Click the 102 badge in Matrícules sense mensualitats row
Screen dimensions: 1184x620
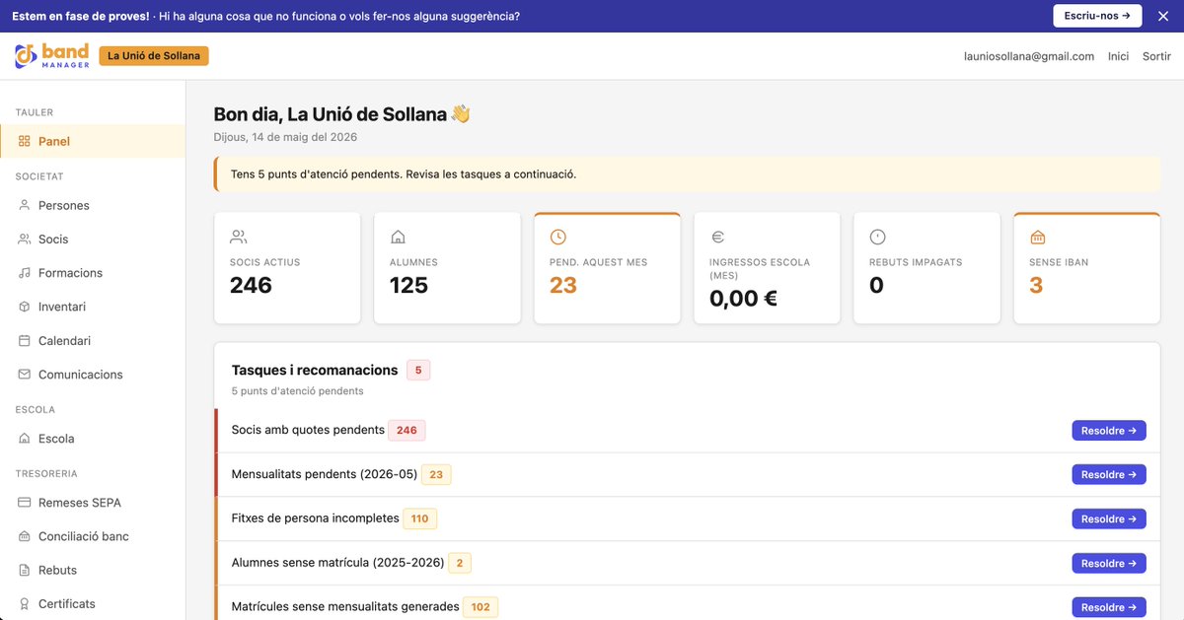tap(481, 607)
